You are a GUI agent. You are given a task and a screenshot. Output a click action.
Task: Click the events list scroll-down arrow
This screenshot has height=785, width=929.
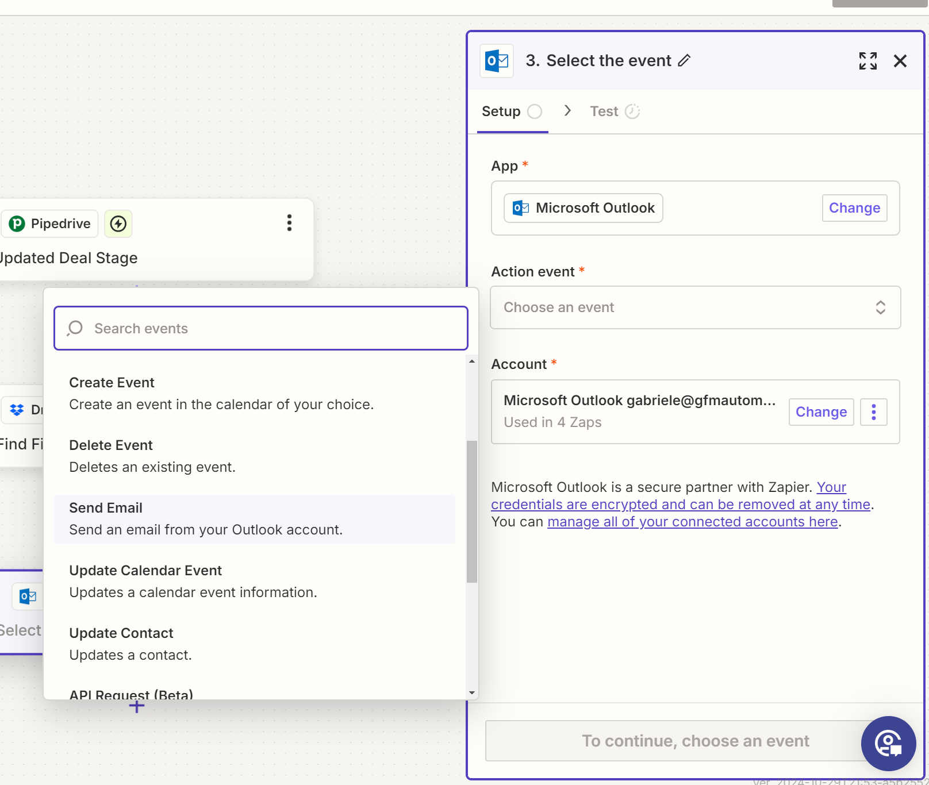pyautogui.click(x=472, y=693)
